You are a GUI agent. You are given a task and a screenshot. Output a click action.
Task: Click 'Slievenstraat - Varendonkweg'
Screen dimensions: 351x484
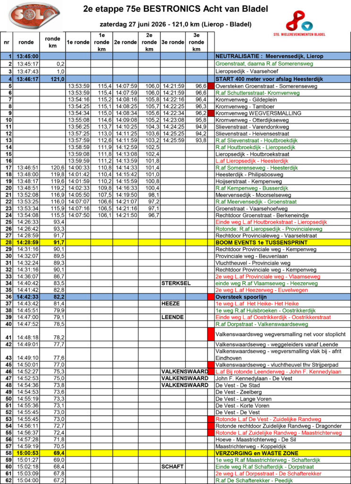point(252,127)
